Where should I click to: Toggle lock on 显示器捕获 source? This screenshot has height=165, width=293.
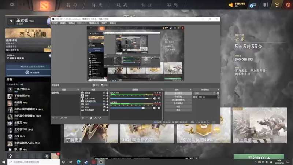[x=107, y=110]
